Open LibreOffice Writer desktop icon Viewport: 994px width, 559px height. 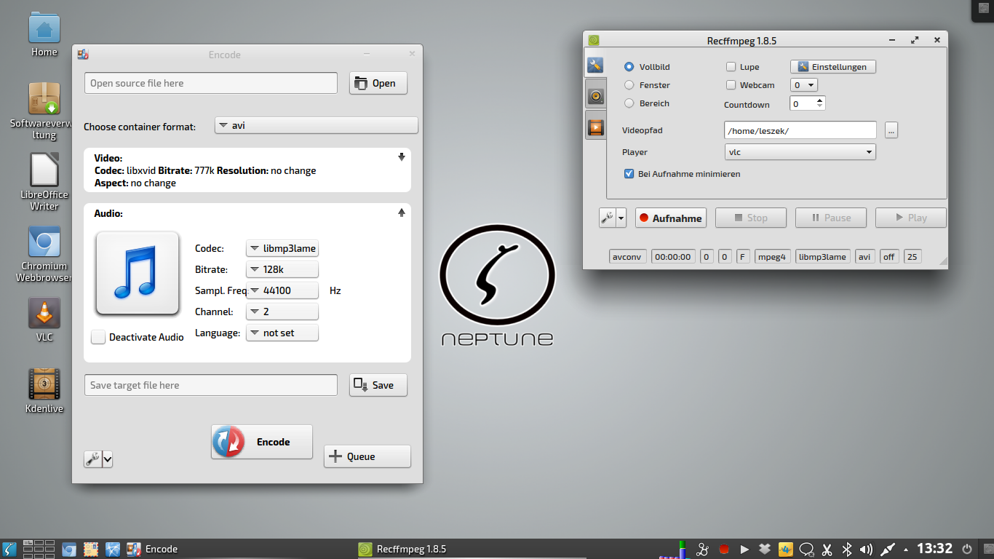point(44,170)
